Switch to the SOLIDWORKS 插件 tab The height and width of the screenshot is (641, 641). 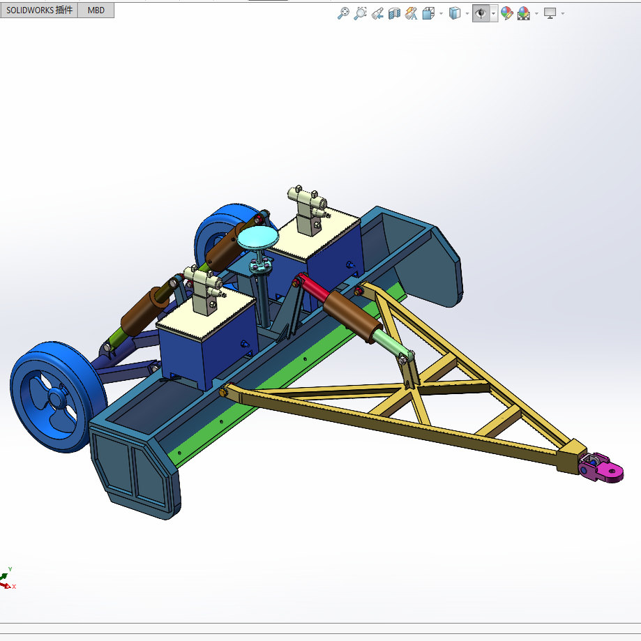click(39, 10)
